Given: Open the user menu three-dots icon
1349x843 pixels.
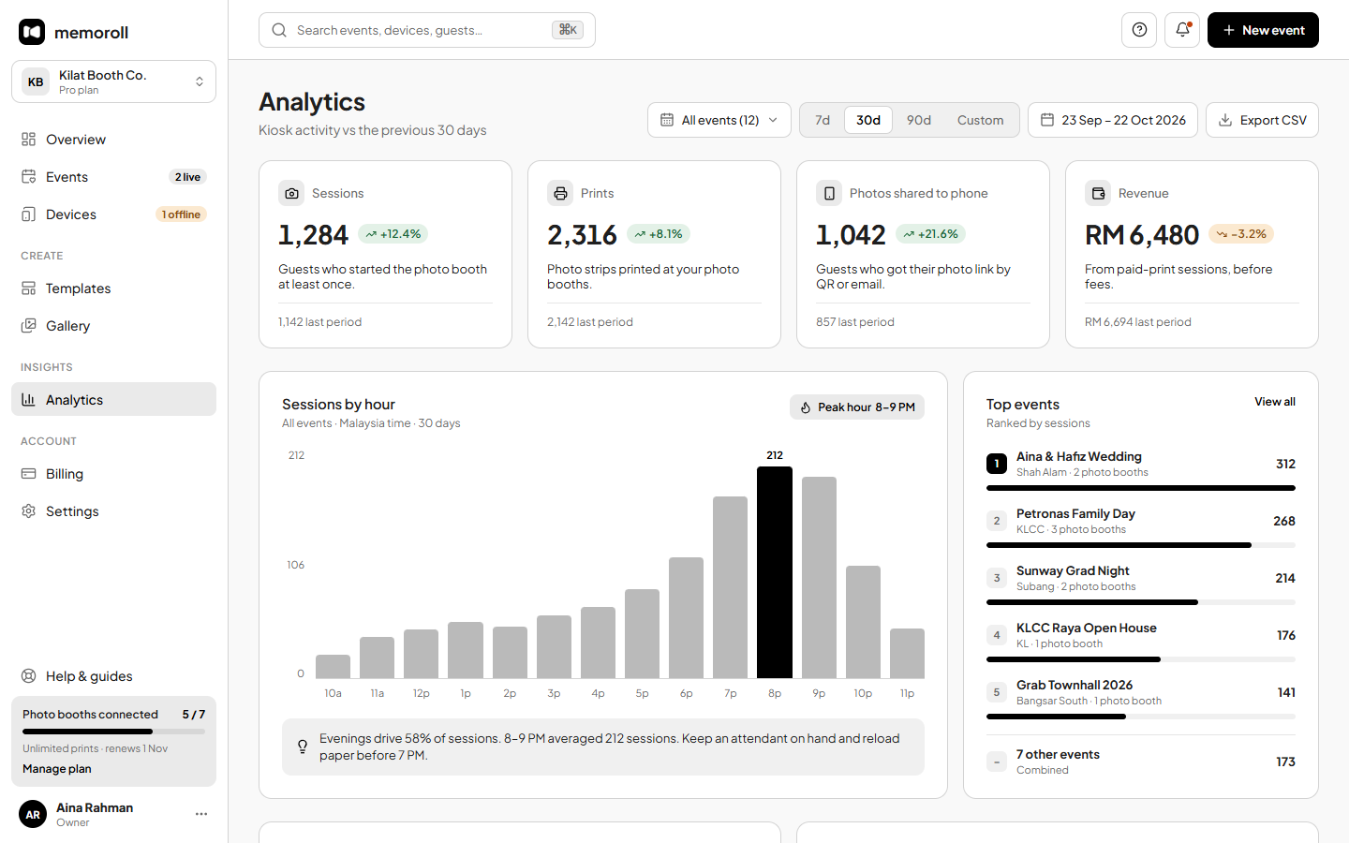Looking at the screenshot, I should tap(201, 814).
